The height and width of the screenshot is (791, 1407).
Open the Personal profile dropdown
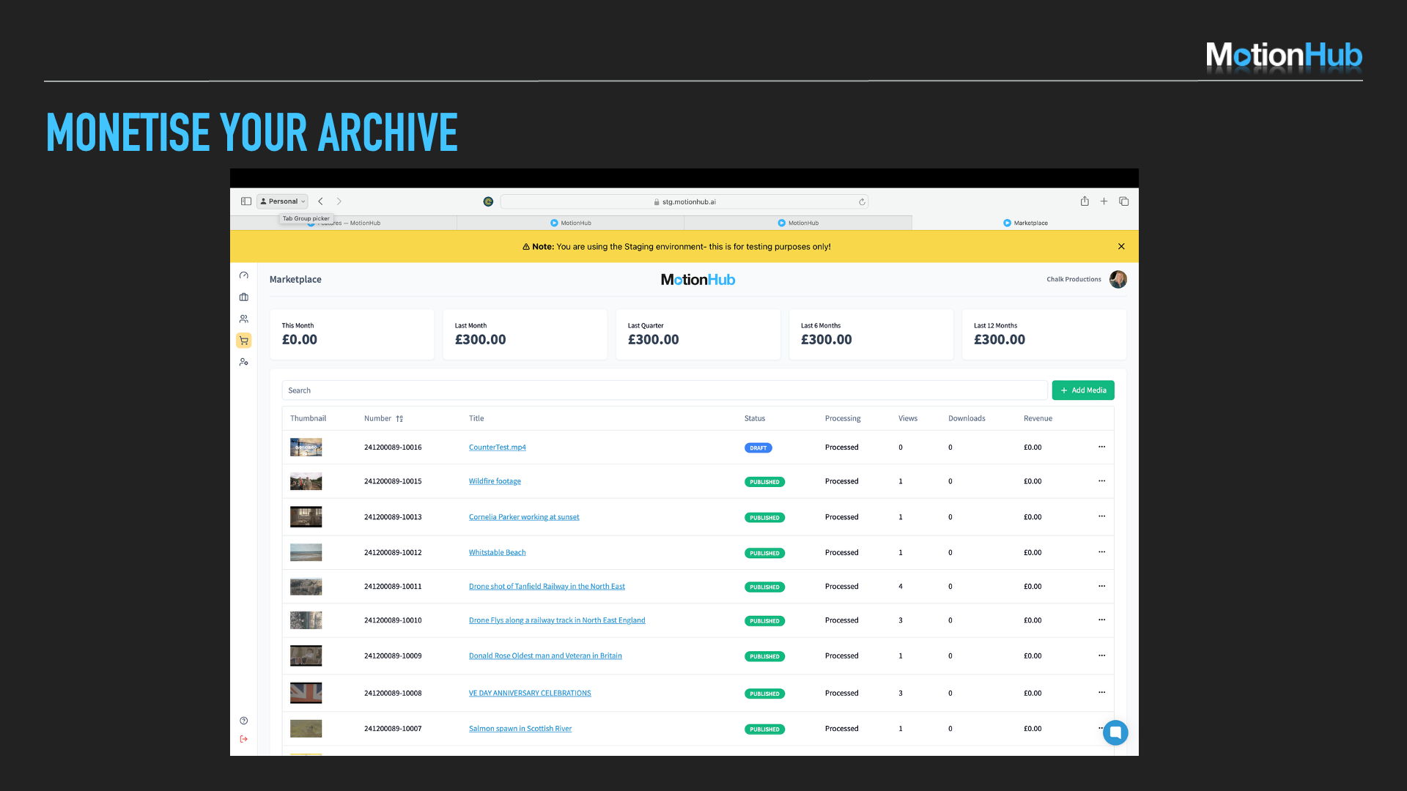pyautogui.click(x=283, y=201)
